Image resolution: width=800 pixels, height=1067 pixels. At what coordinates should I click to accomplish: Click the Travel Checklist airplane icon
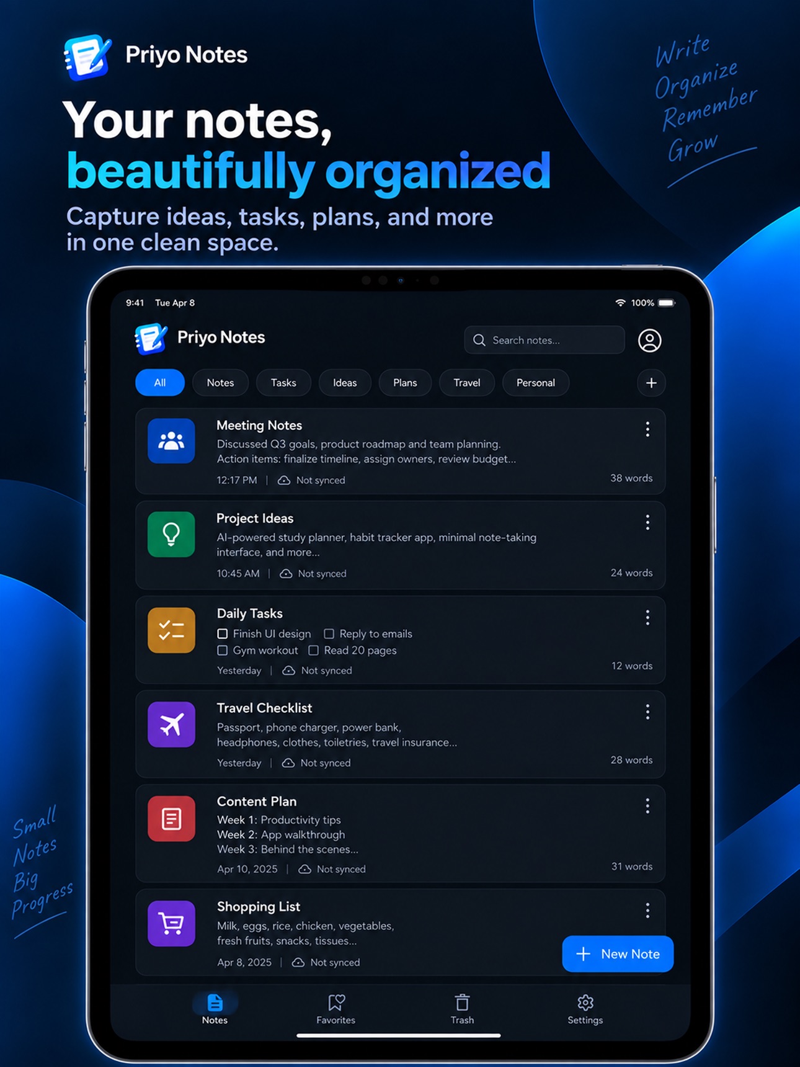[171, 724]
